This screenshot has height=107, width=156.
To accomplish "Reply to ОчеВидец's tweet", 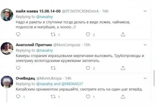I will point(18,97).
